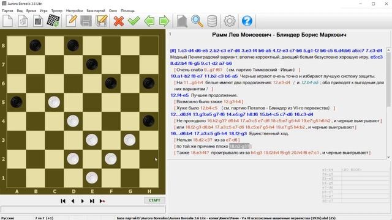Screen dimensions: 392x220
Task: Click the autoplay arrow with red dot
Action: (102, 201)
